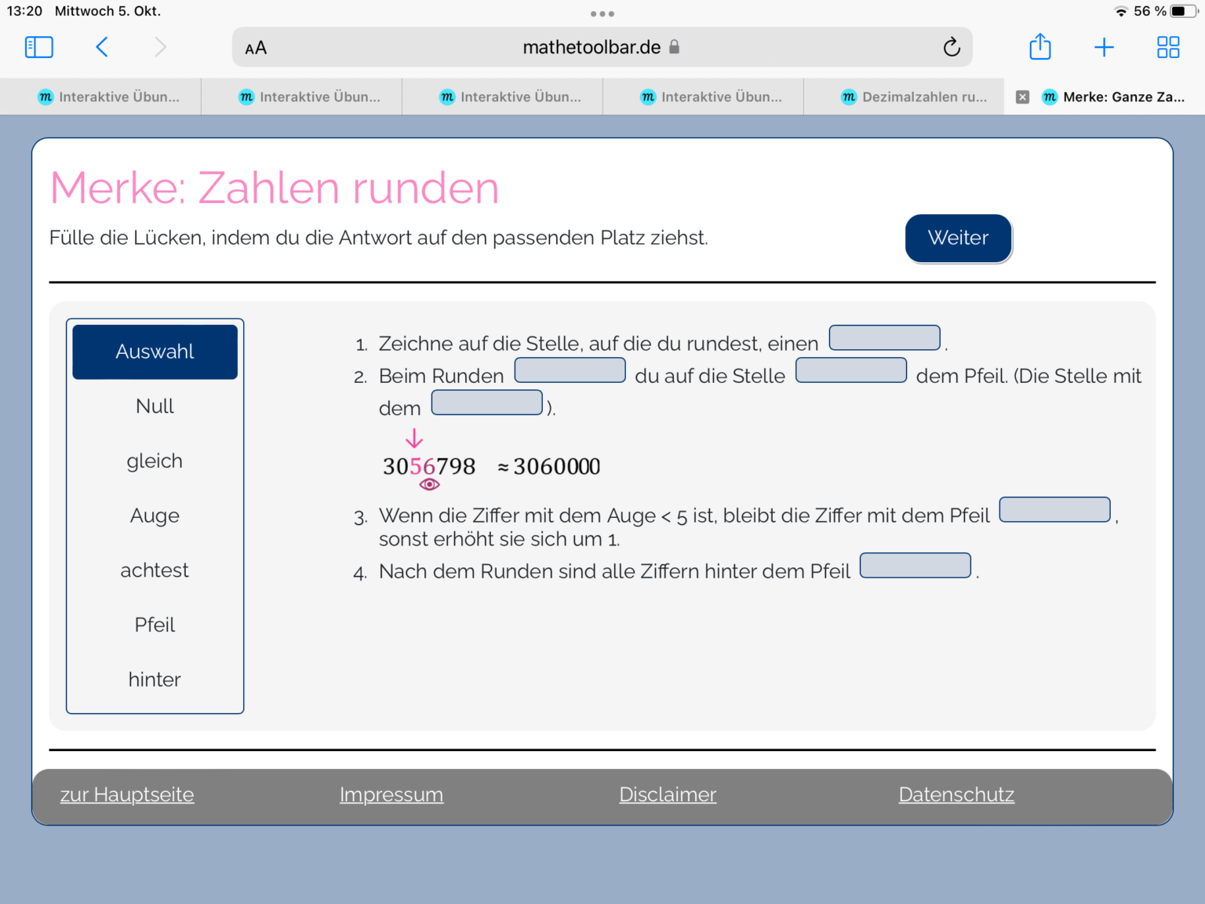Open the 'Impressum' link

tap(391, 794)
